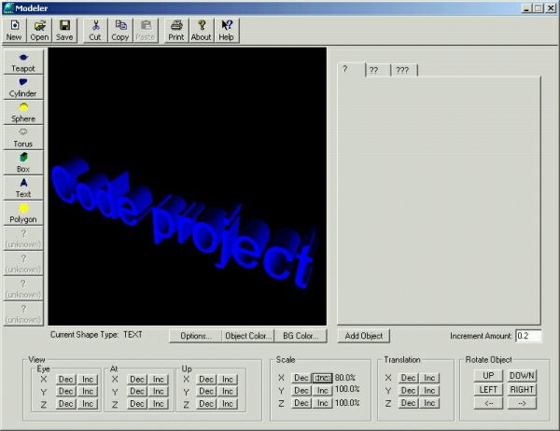Select the Box shape tool
560x431 pixels.
click(x=23, y=163)
